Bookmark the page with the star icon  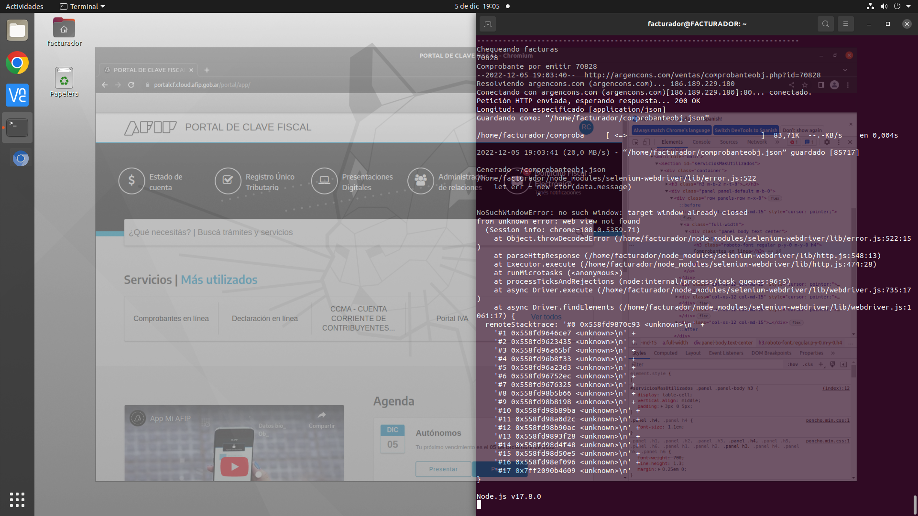tap(805, 85)
